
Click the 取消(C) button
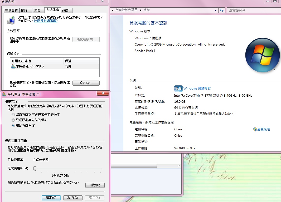pos(73,198)
